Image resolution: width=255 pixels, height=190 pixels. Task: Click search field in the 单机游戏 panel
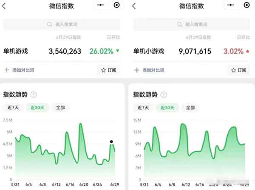[62, 24]
